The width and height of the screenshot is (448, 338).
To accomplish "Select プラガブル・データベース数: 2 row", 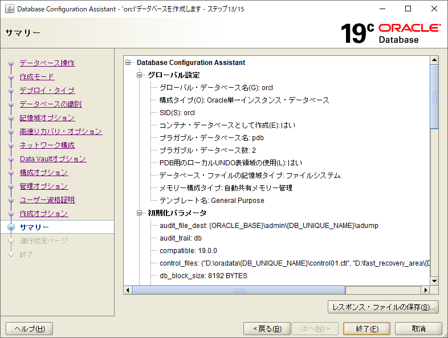I will pos(207,150).
